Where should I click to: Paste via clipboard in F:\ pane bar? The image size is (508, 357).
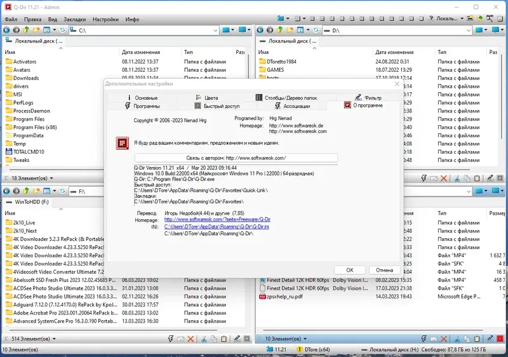tap(224, 339)
